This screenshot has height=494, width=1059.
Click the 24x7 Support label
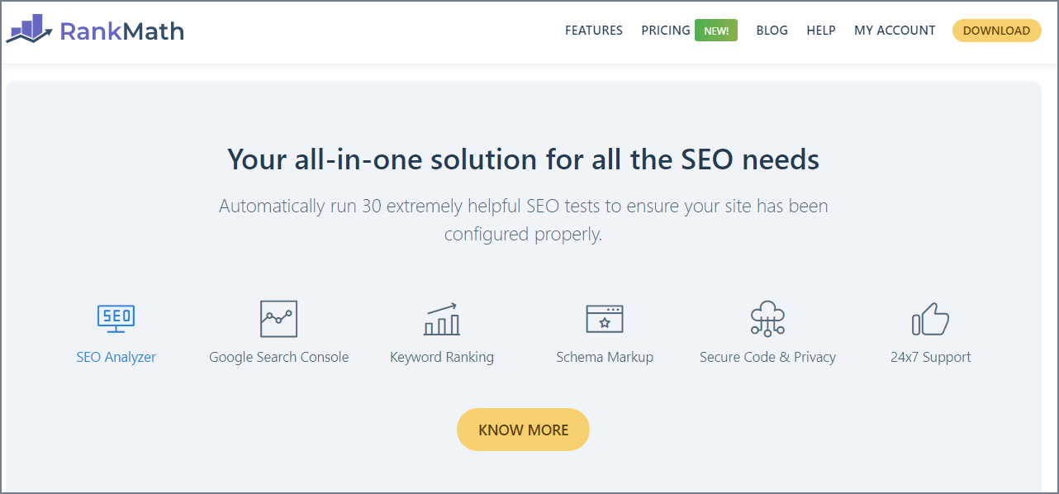coord(931,357)
